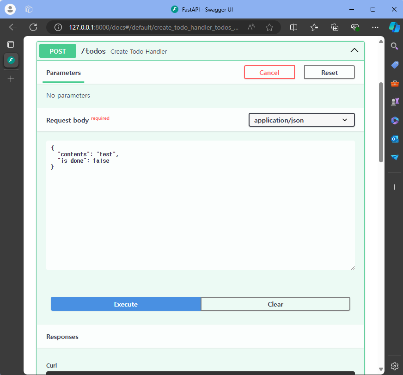Select the FastAPI vertical tab icon
Image resolution: width=403 pixels, height=375 pixels.
[11, 60]
